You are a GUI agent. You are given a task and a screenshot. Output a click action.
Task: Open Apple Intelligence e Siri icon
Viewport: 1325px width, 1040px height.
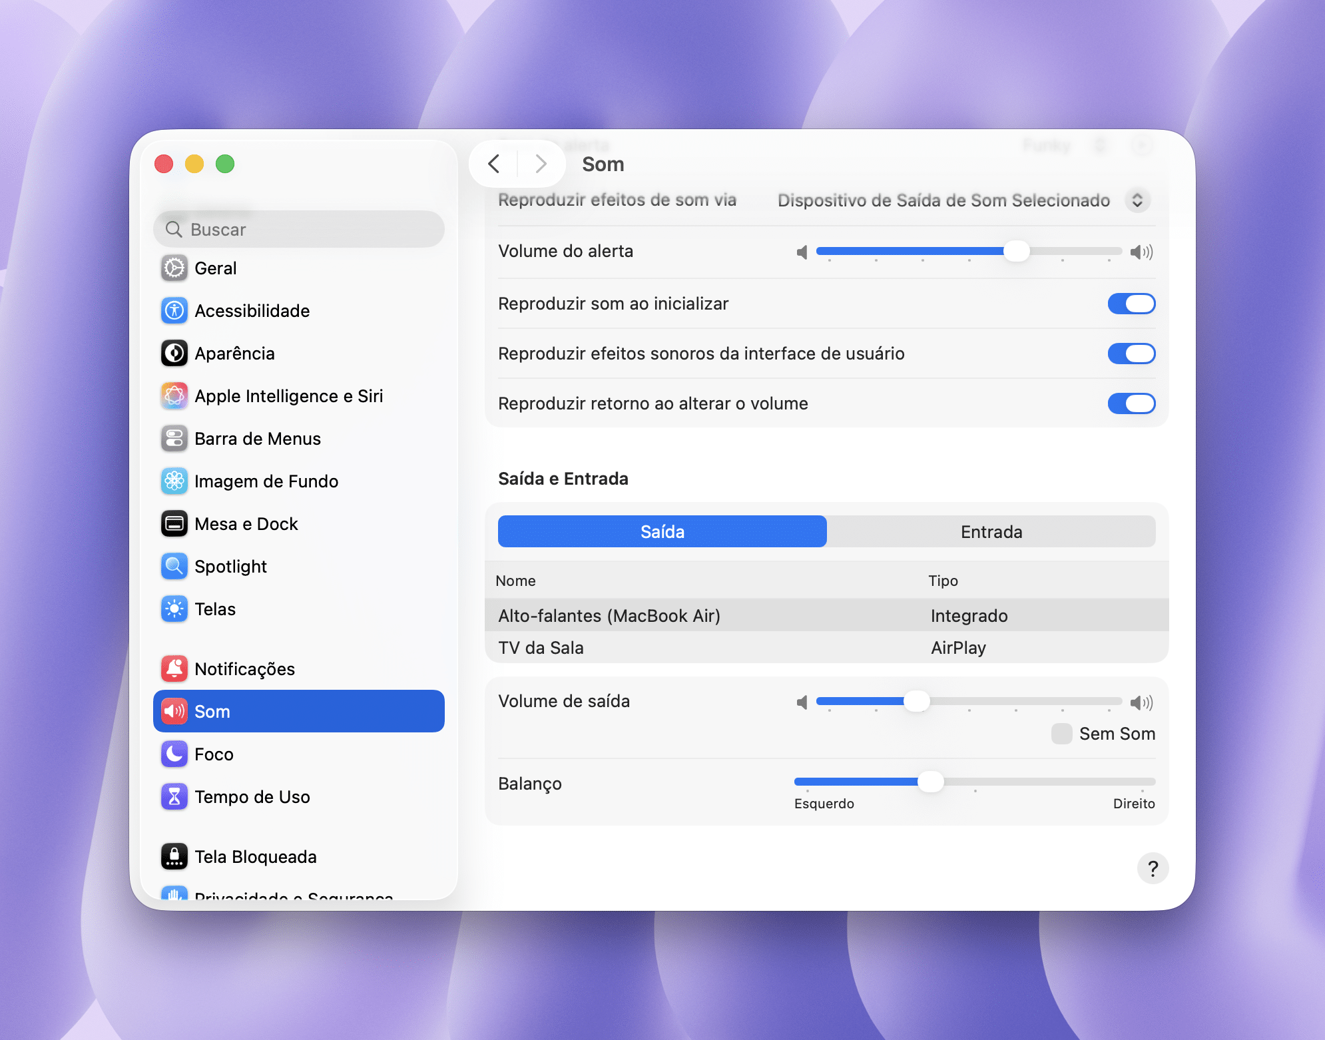(x=174, y=396)
